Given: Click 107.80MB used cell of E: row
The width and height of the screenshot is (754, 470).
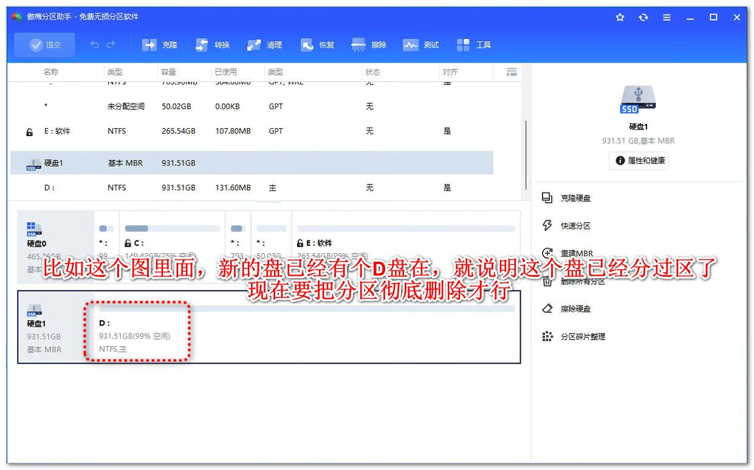Looking at the screenshot, I should click(x=233, y=131).
